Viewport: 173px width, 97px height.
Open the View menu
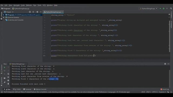point(10,5)
